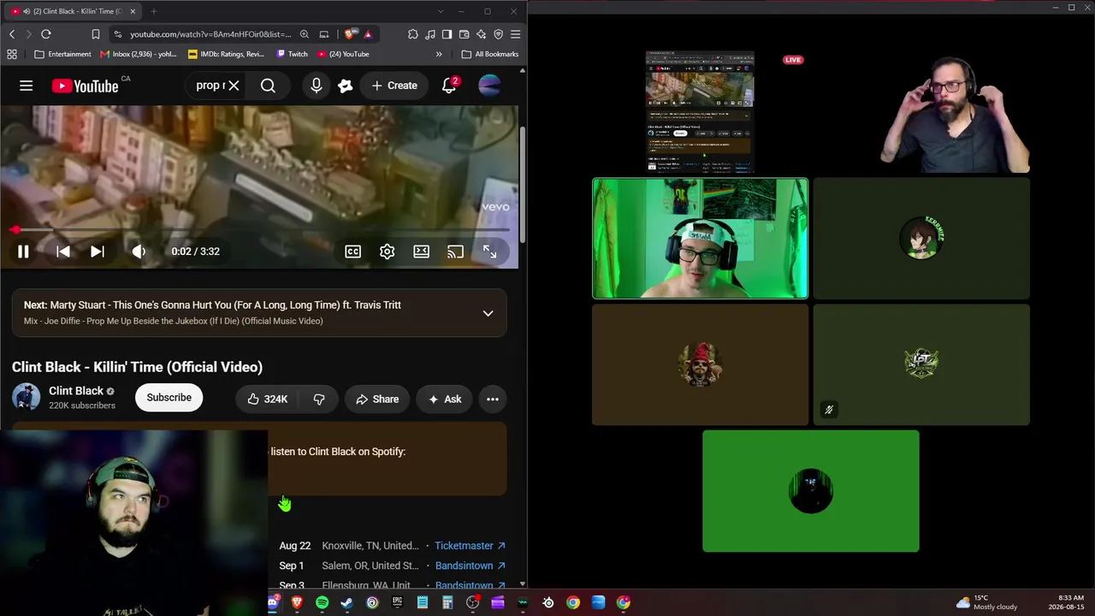Toggle closed captions on the player
Image resolution: width=1095 pixels, height=616 pixels.
[x=352, y=252]
